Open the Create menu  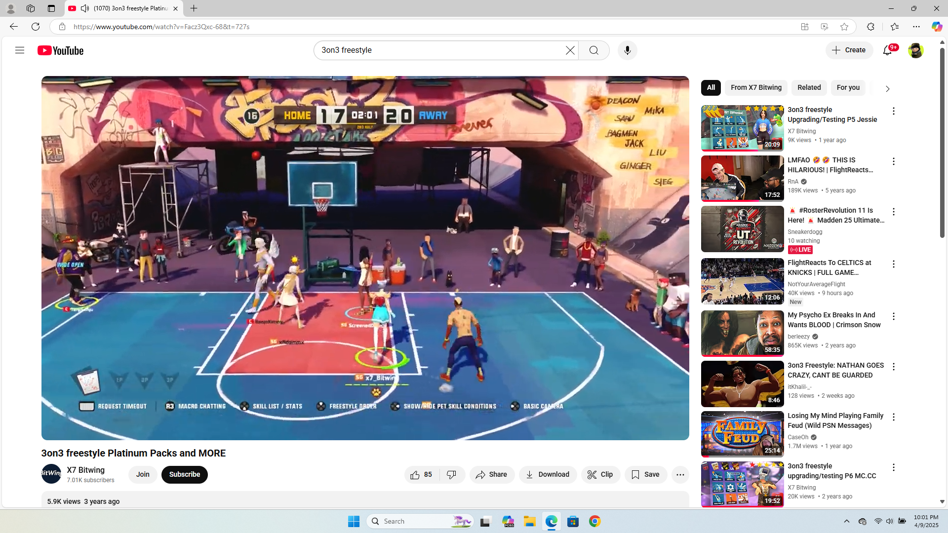pyautogui.click(x=849, y=50)
